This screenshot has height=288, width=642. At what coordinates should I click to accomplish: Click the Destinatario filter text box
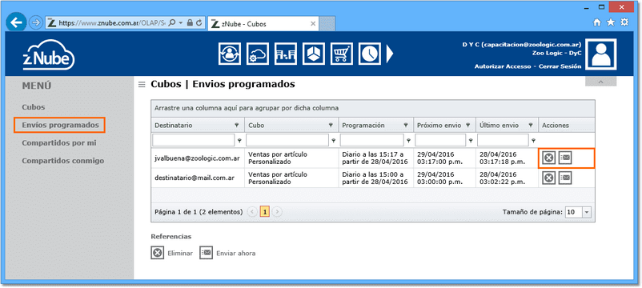coord(194,140)
